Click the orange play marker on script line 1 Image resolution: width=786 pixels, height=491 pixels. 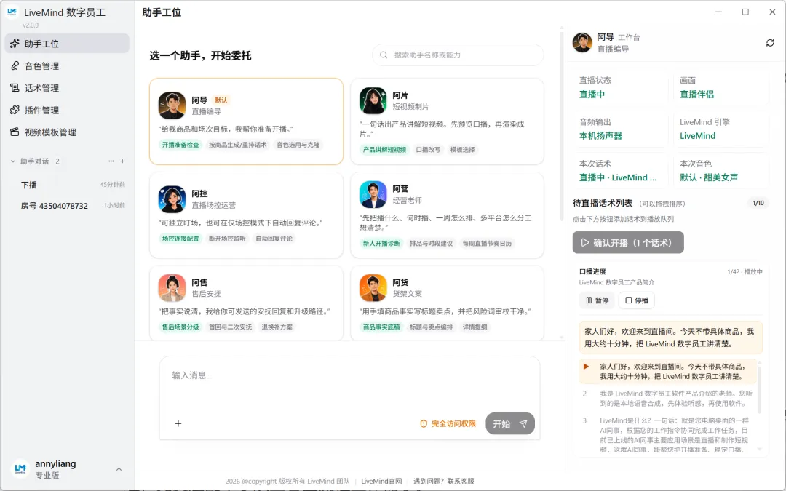586,366
